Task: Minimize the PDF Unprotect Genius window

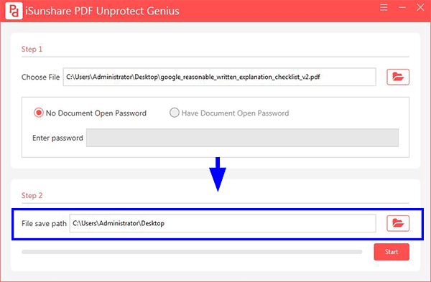Action: click(x=402, y=7)
